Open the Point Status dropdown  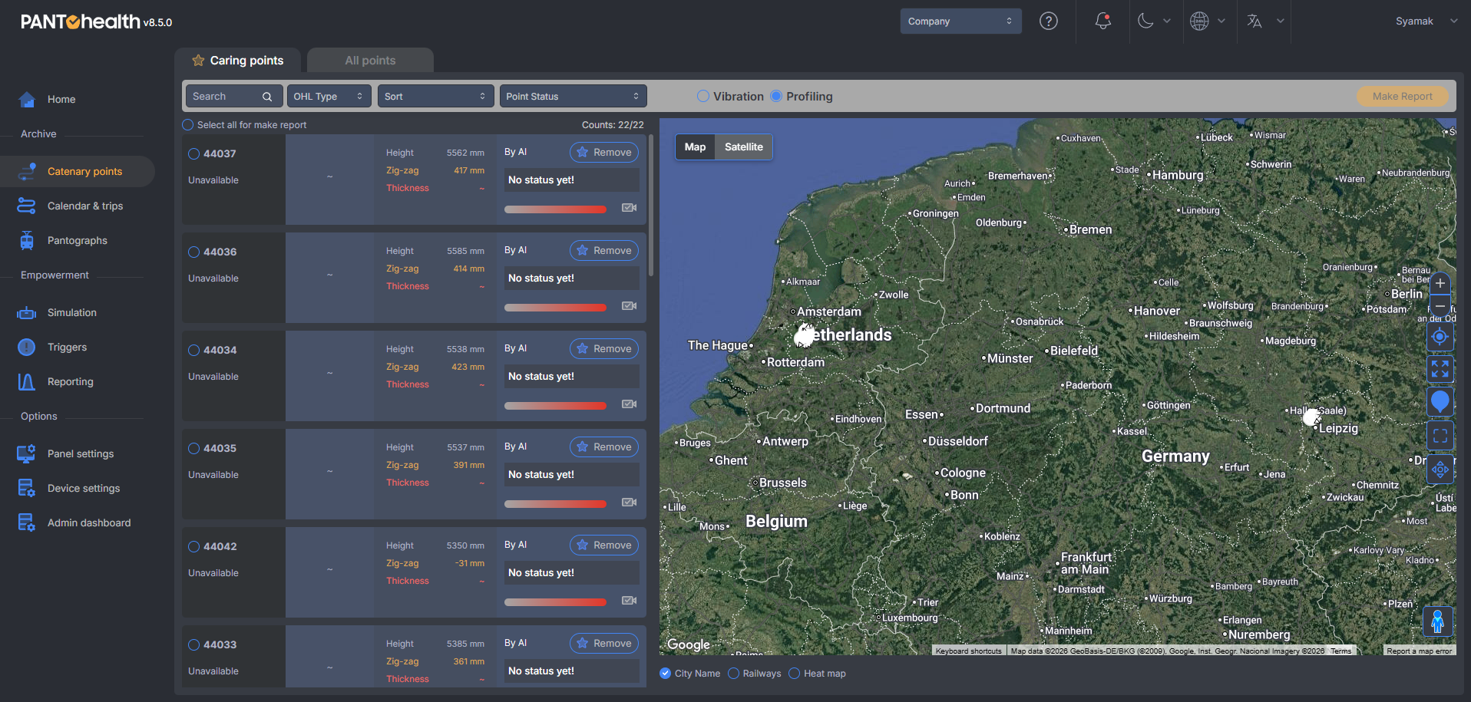(x=573, y=97)
